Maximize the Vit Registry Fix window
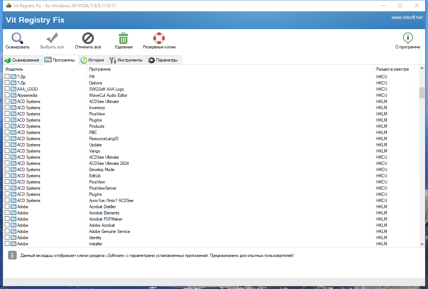428x289 pixels. pos(400,5)
